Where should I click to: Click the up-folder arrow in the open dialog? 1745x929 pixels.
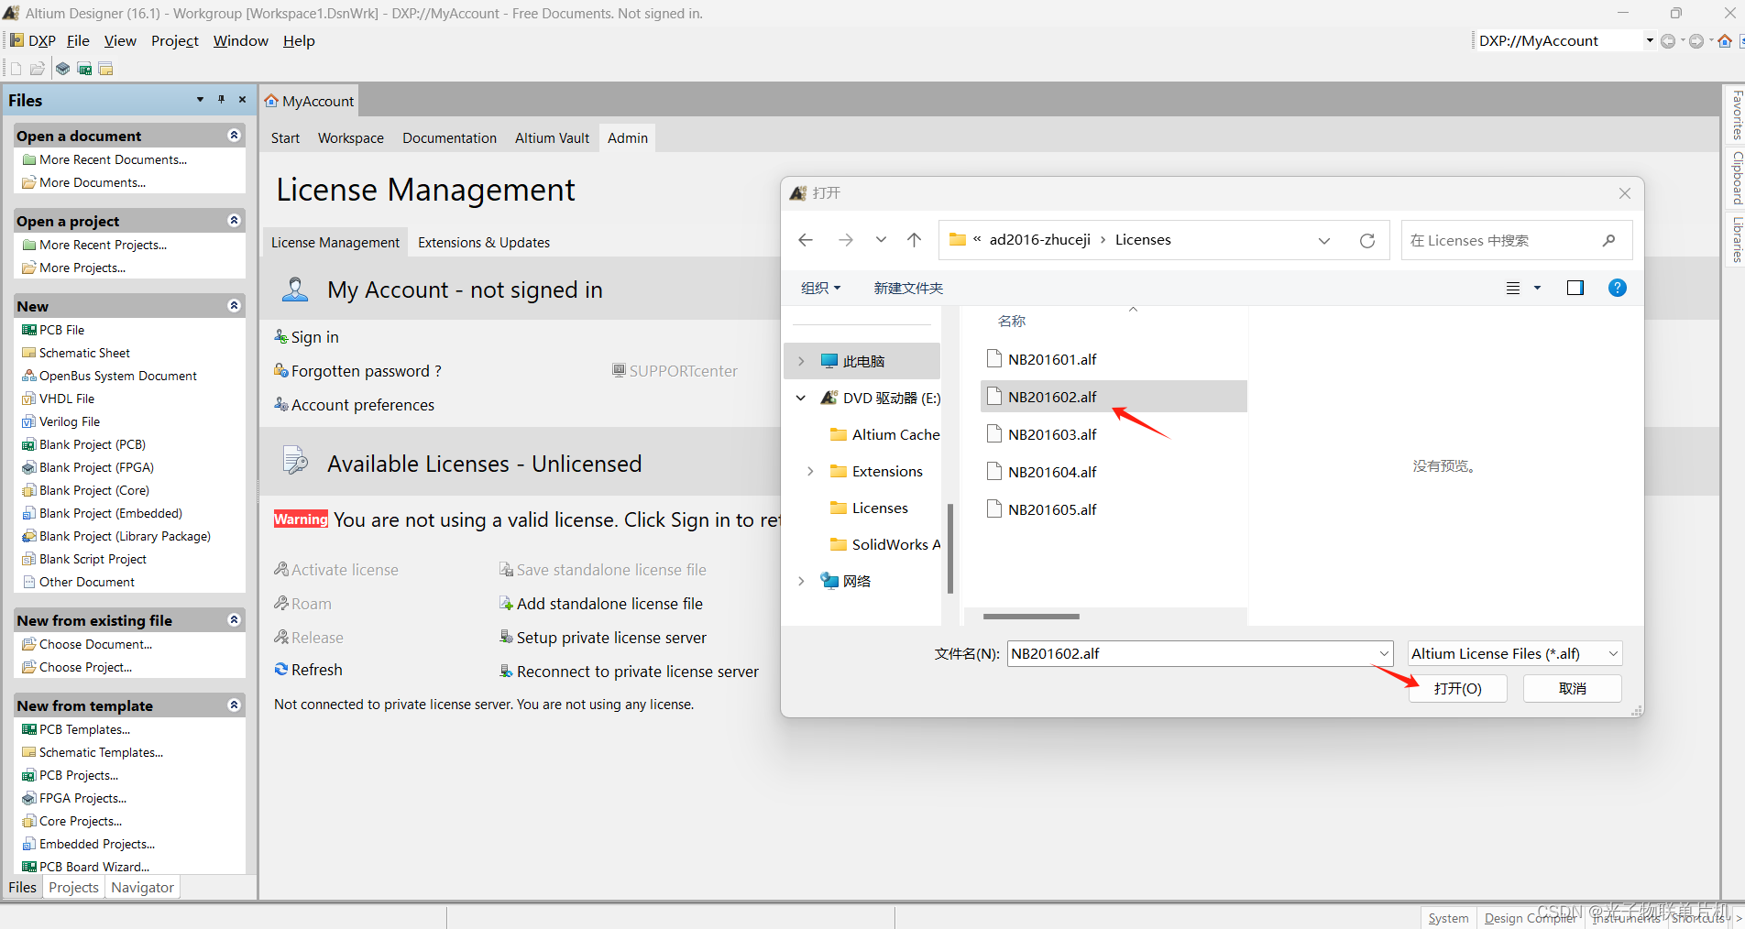pyautogui.click(x=914, y=240)
